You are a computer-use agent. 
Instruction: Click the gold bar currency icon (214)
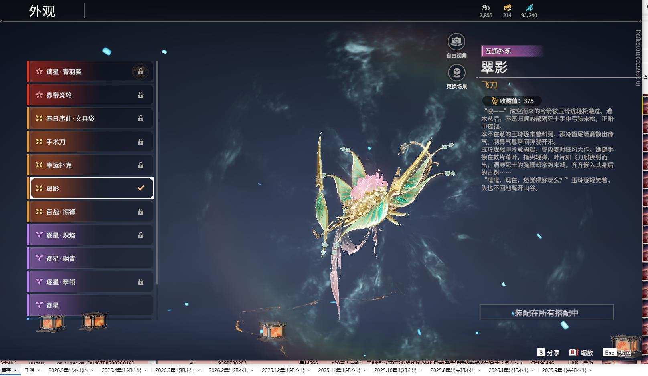point(507,8)
